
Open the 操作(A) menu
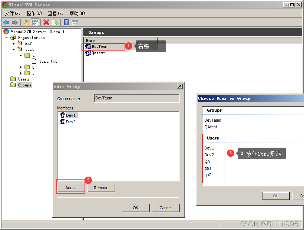pyautogui.click(x=34, y=13)
